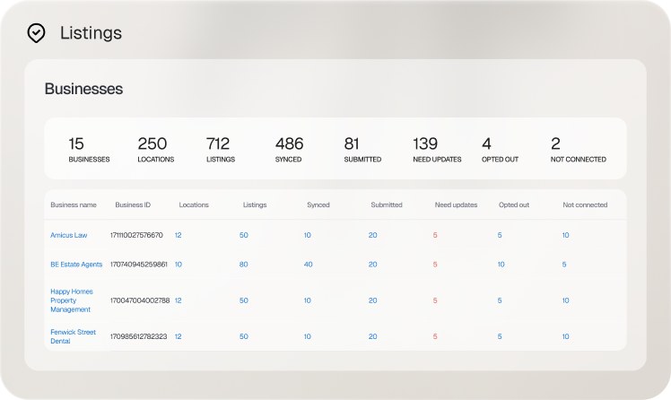Click the Business ID column header

point(133,204)
